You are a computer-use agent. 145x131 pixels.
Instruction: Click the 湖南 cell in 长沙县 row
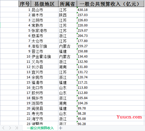pyautogui.click(x=67, y=67)
